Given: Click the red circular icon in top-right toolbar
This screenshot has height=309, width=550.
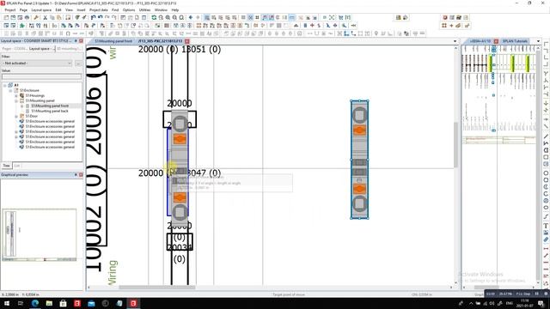Looking at the screenshot, I should tap(445, 17).
